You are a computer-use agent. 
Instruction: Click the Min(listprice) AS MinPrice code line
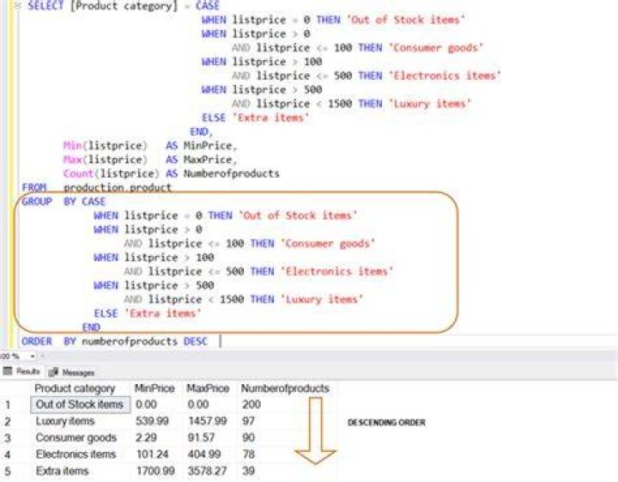click(150, 146)
